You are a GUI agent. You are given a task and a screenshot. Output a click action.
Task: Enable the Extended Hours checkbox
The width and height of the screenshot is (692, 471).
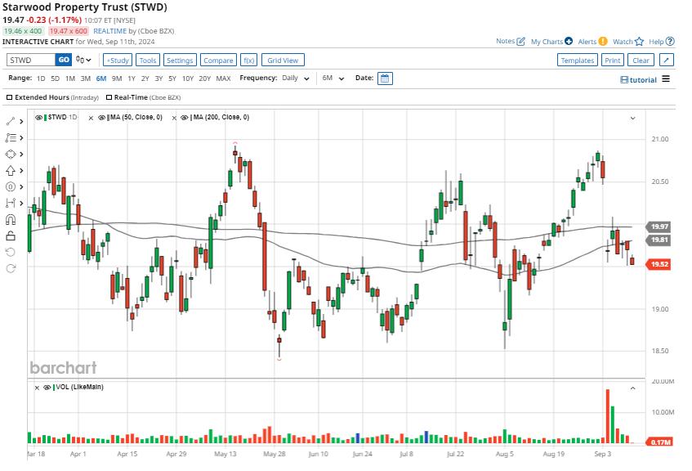pos(9,97)
